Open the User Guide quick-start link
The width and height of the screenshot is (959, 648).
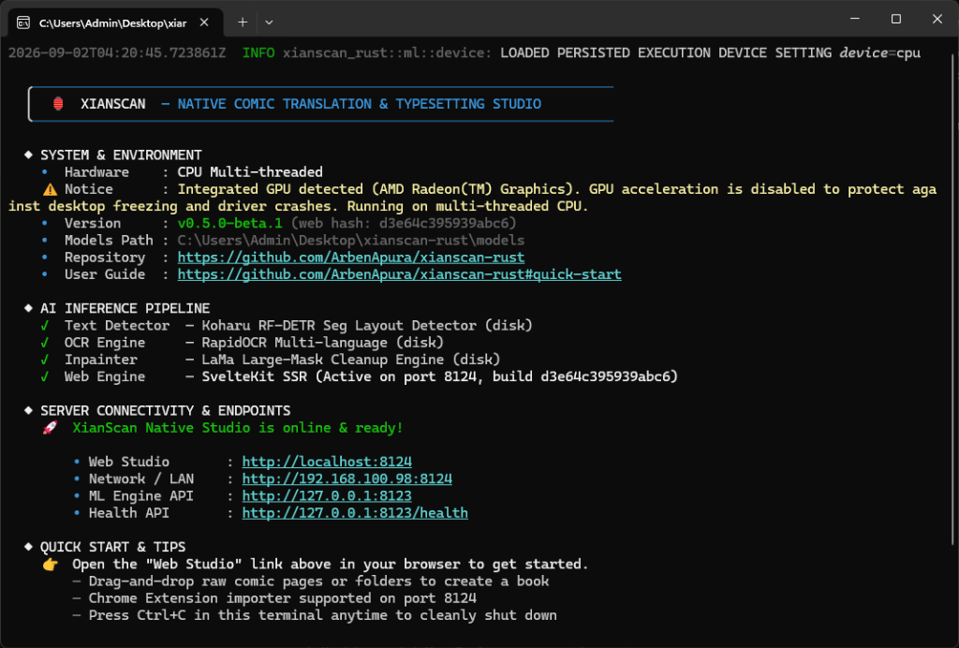click(399, 274)
